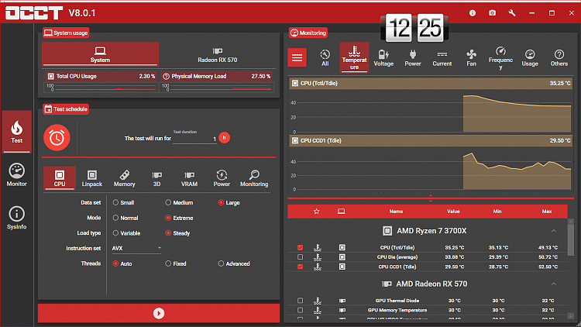Click Physical Memory Load icon
The image size is (581, 327).
[167, 76]
